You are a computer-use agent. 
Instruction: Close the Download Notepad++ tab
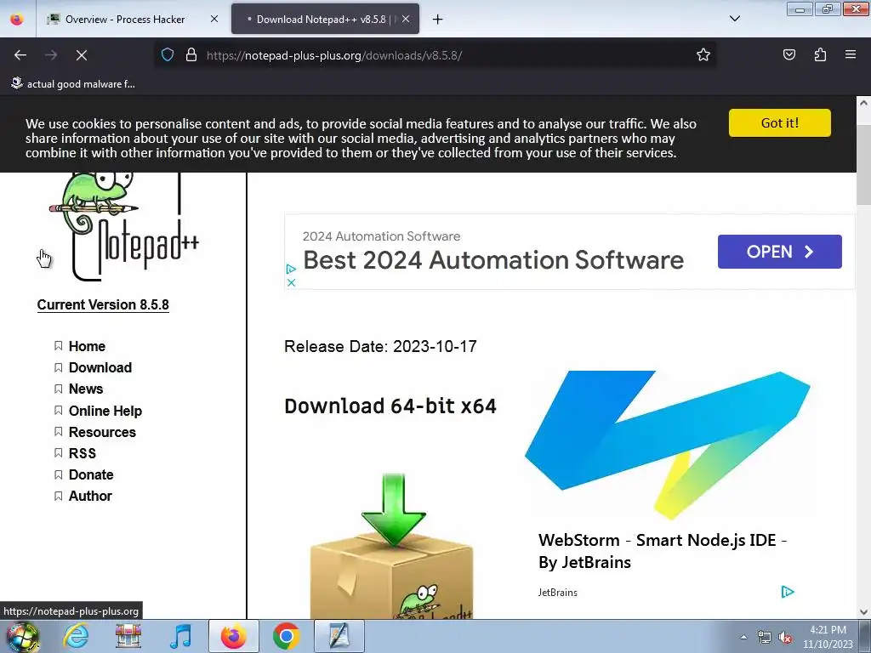406,19
